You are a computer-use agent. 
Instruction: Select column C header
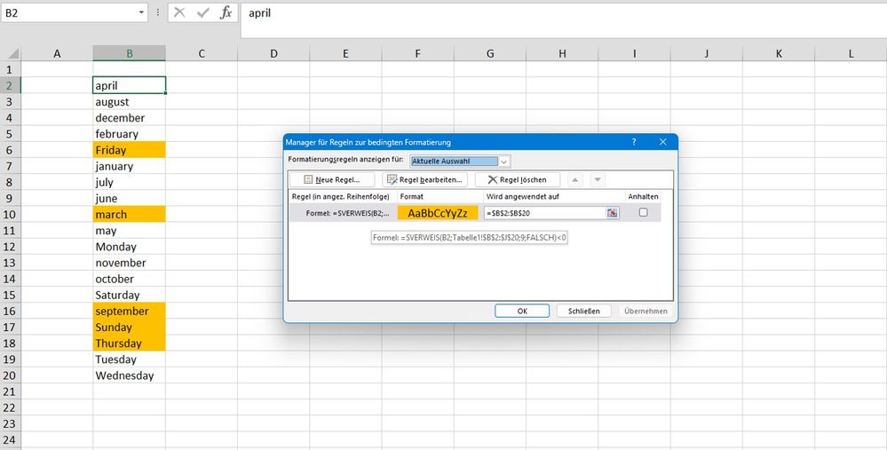point(202,54)
